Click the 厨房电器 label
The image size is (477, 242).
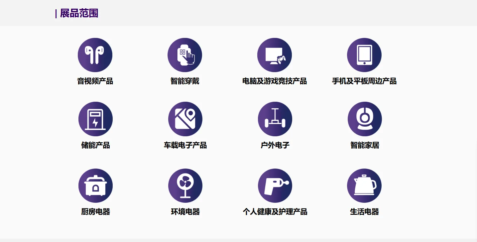coord(95,212)
